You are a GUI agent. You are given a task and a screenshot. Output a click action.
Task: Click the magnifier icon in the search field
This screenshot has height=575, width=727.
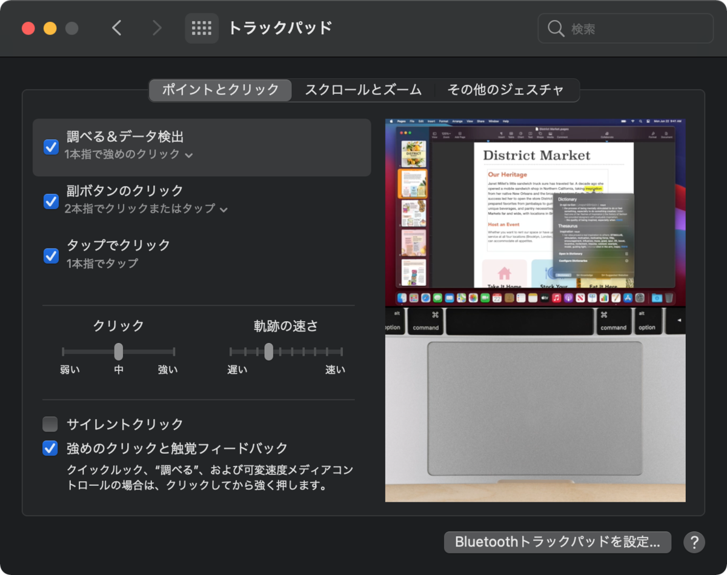click(555, 28)
